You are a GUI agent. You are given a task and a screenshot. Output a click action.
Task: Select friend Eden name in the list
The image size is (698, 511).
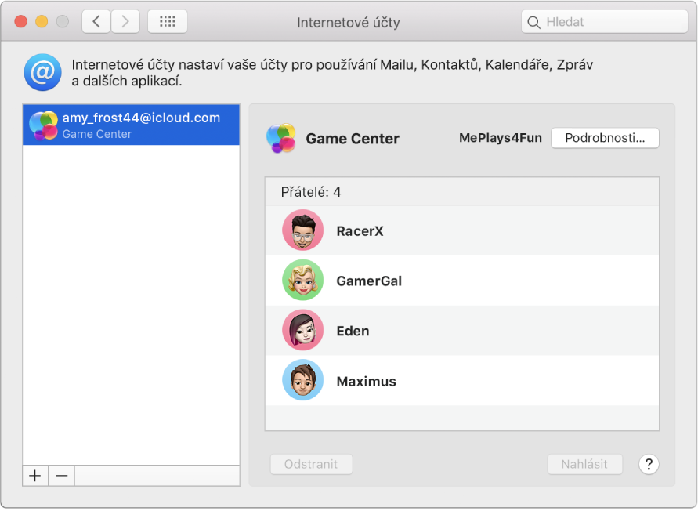click(353, 331)
